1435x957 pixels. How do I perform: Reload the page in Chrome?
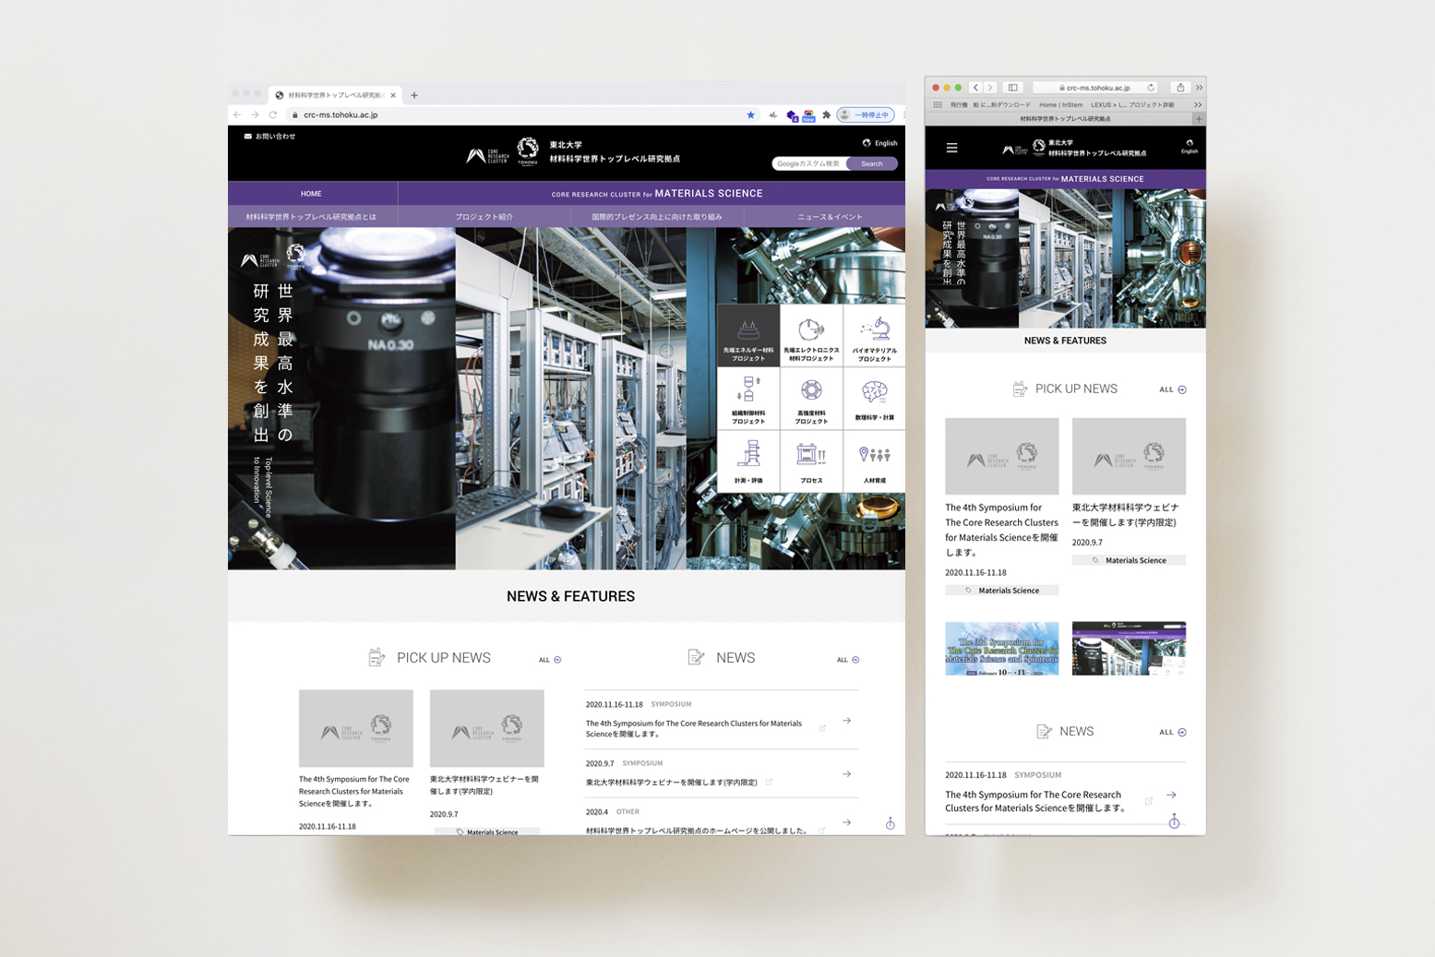[x=272, y=114]
